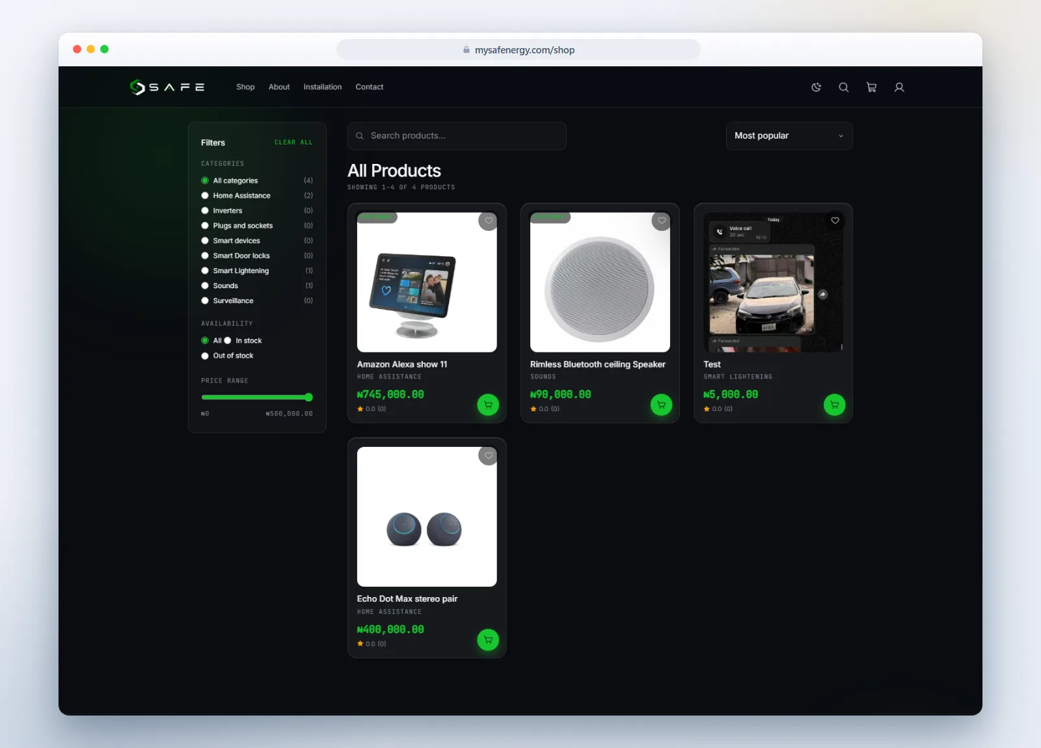Open the Amazon Alexa show 11 image
The image size is (1041, 748).
pos(427,282)
